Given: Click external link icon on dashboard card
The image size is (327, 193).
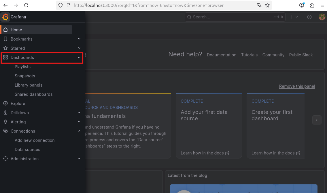Looking at the screenshot, I should click(x=298, y=153).
